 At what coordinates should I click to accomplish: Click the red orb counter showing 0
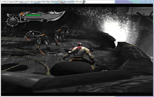(25, 20)
